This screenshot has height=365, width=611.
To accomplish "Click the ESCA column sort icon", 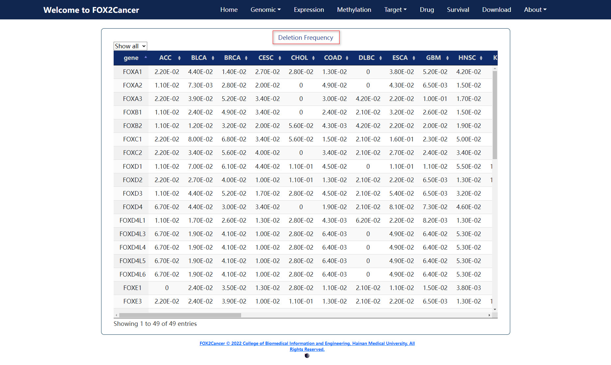I will point(414,58).
